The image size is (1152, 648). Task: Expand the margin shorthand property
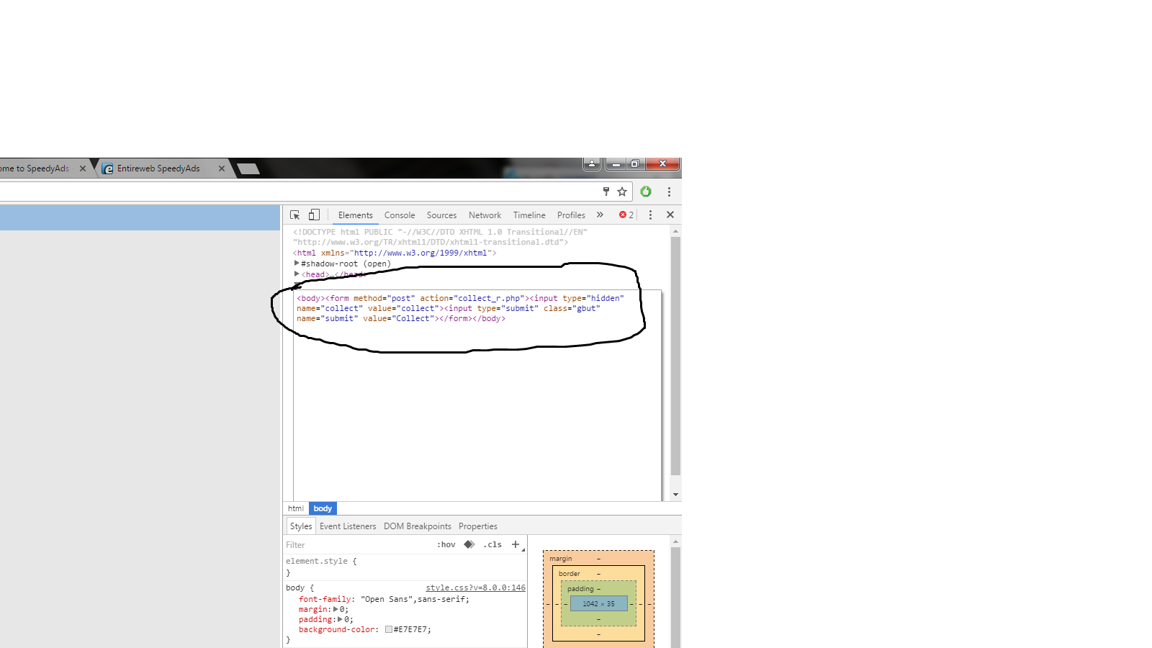(336, 609)
